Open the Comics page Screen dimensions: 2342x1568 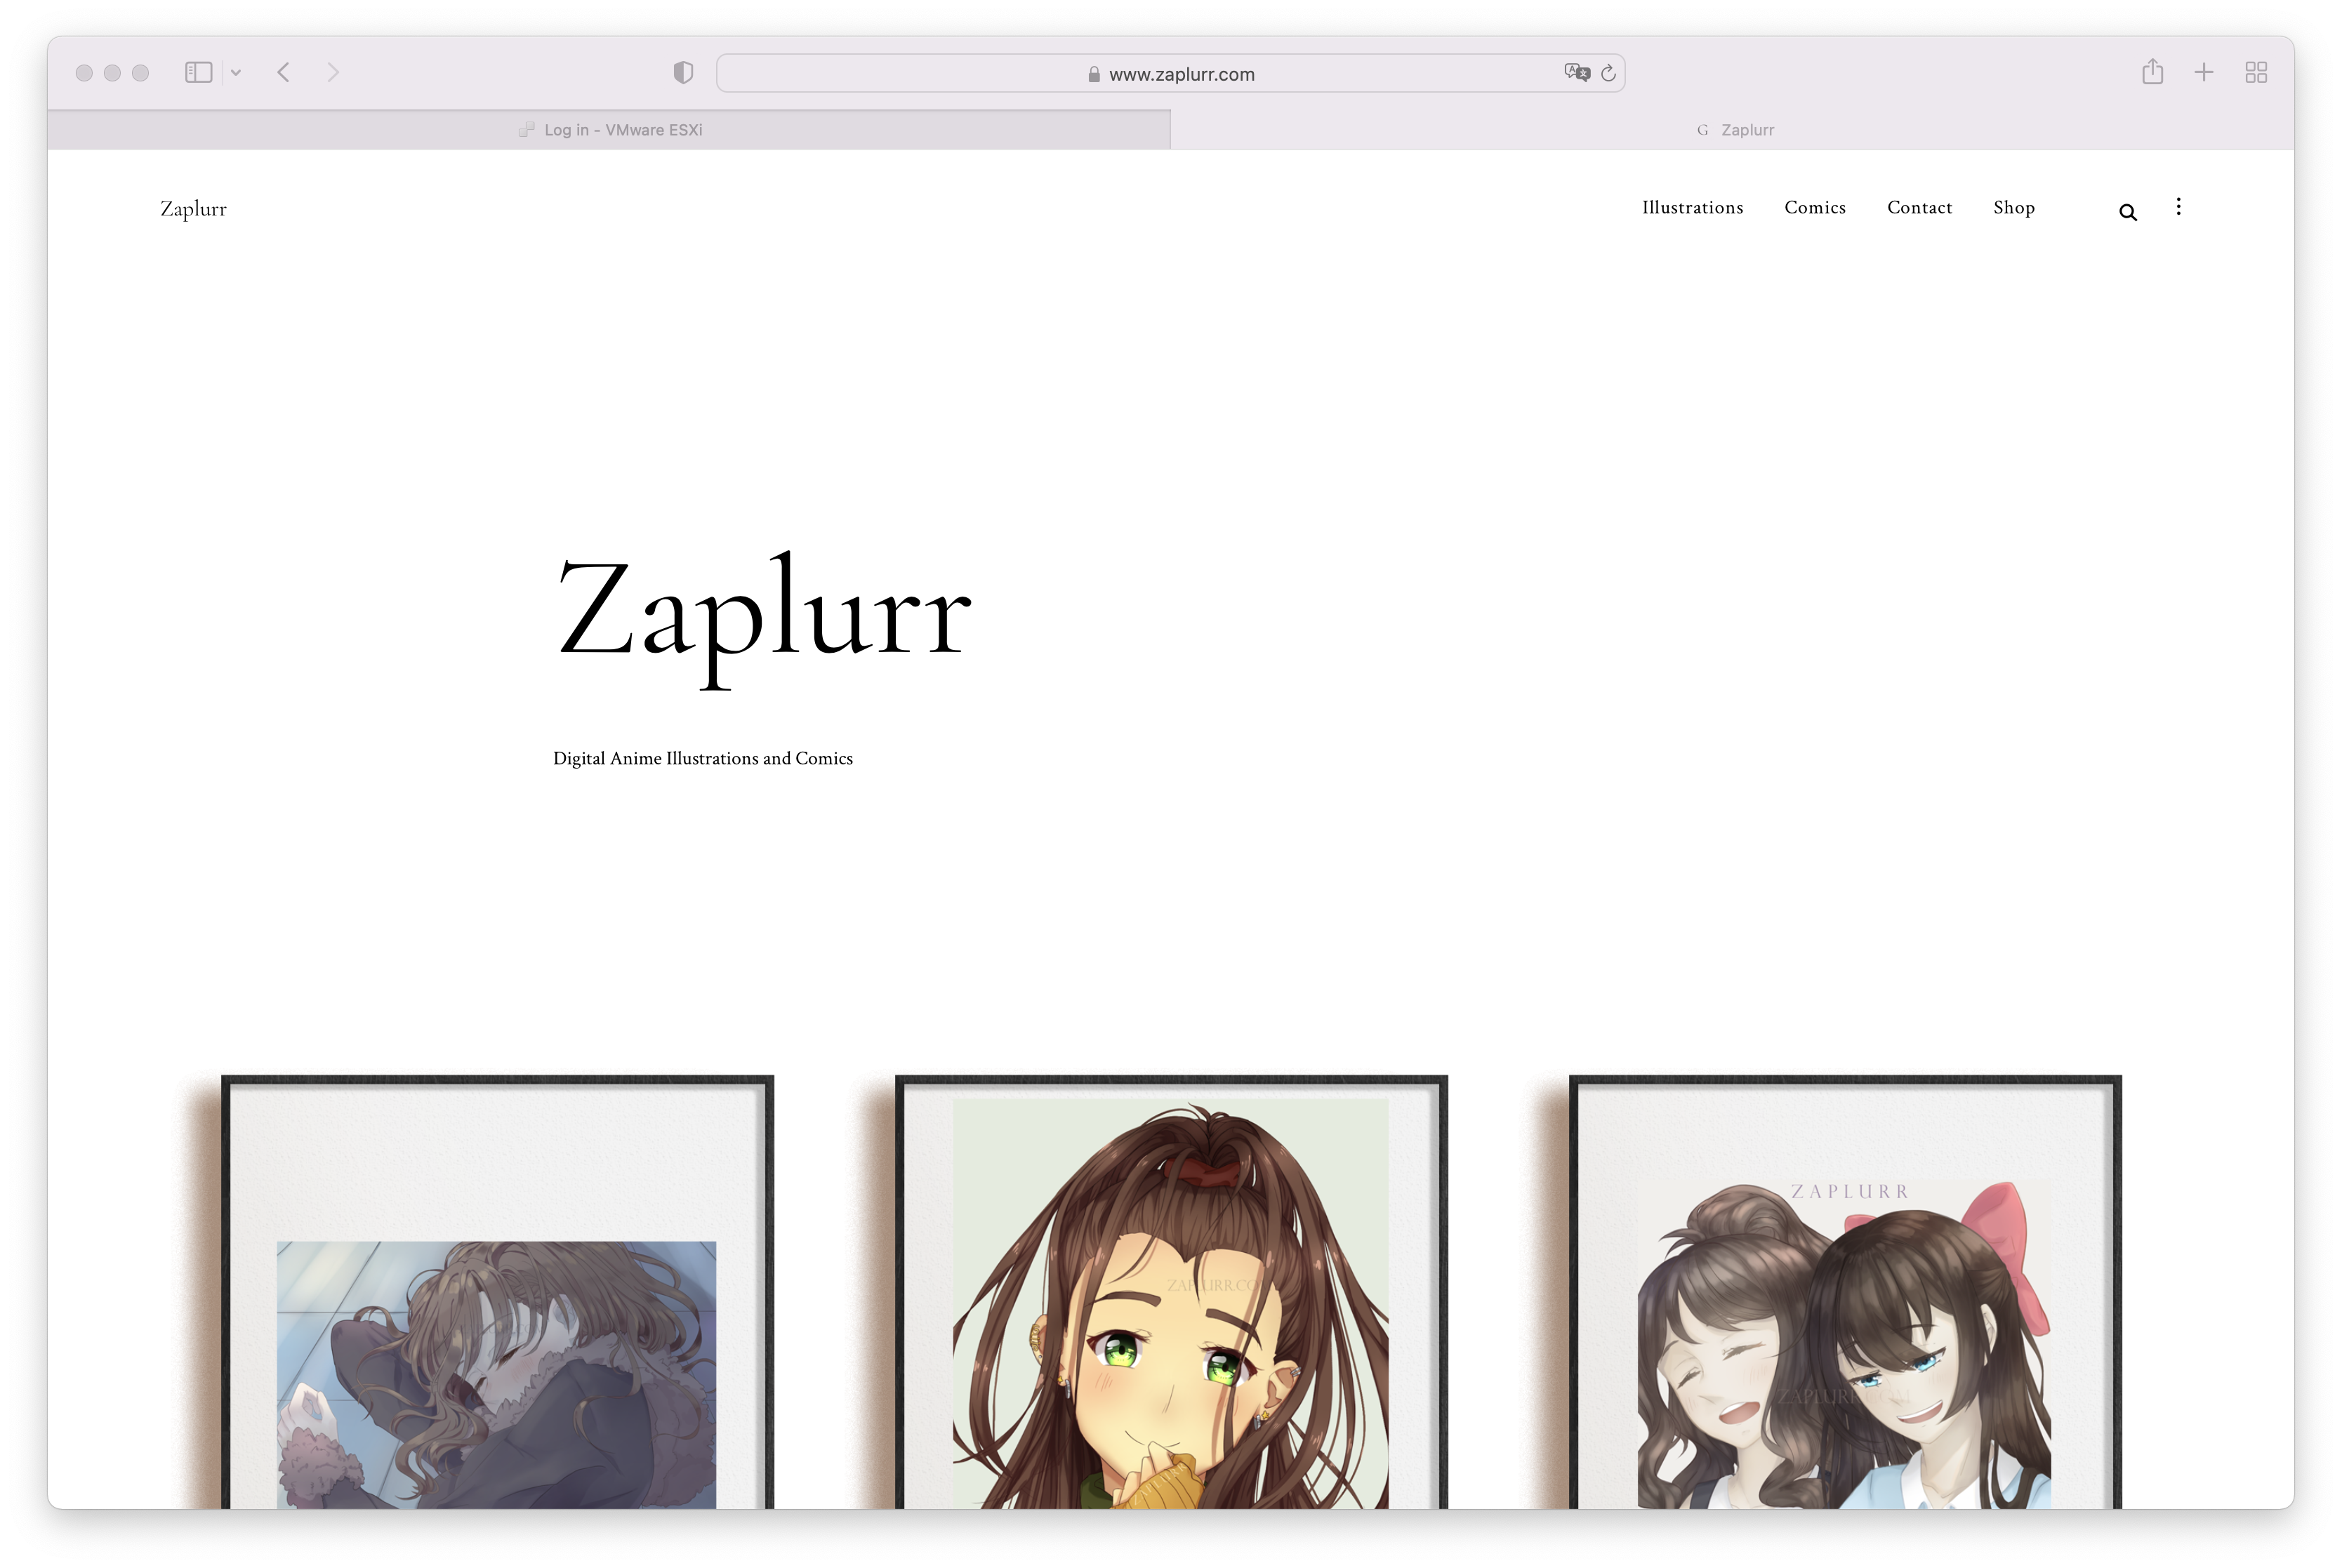pyautogui.click(x=1815, y=208)
